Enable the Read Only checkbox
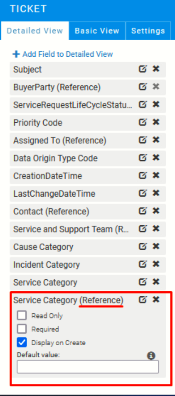Image resolution: width=175 pixels, height=396 pixels. [x=22, y=315]
